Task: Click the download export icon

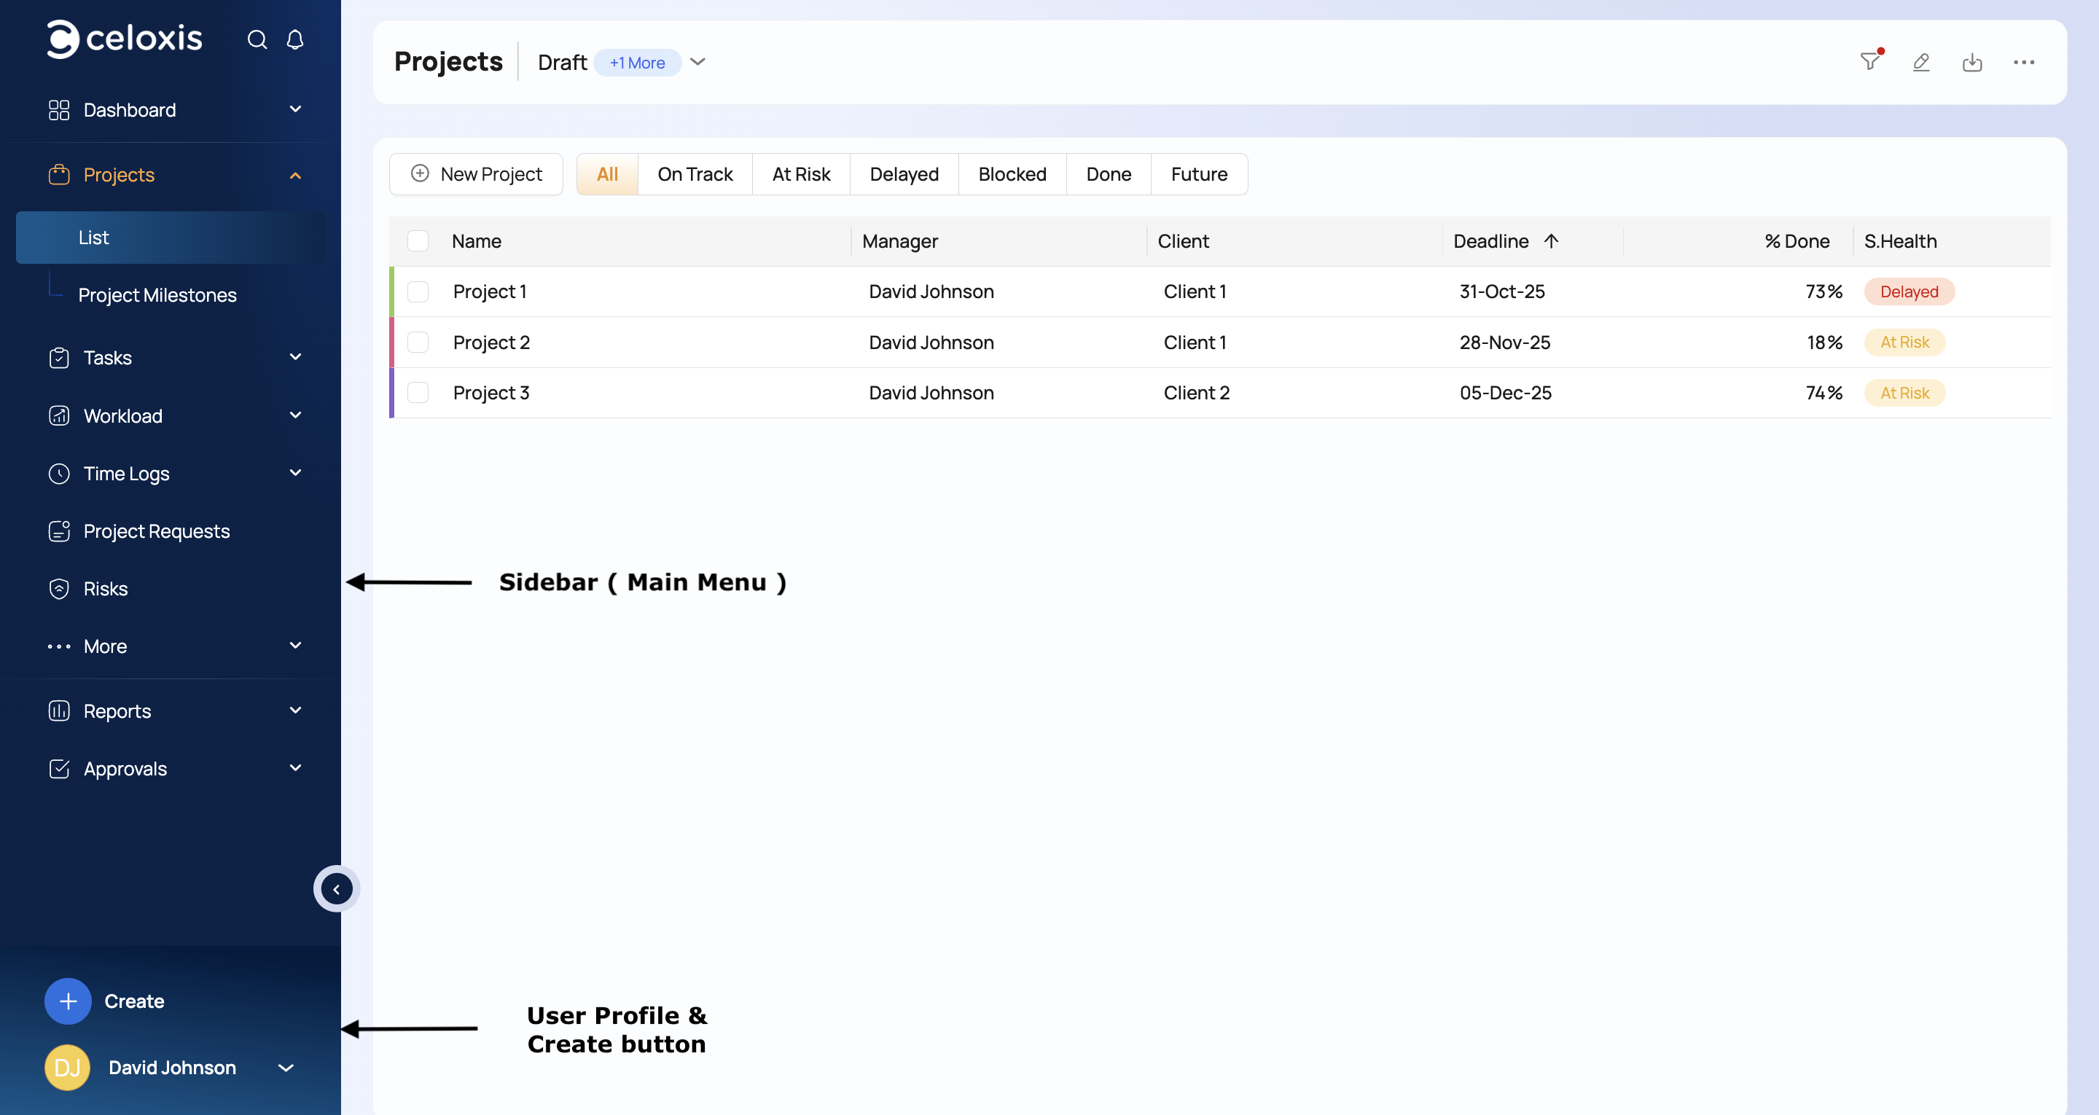Action: [1972, 62]
